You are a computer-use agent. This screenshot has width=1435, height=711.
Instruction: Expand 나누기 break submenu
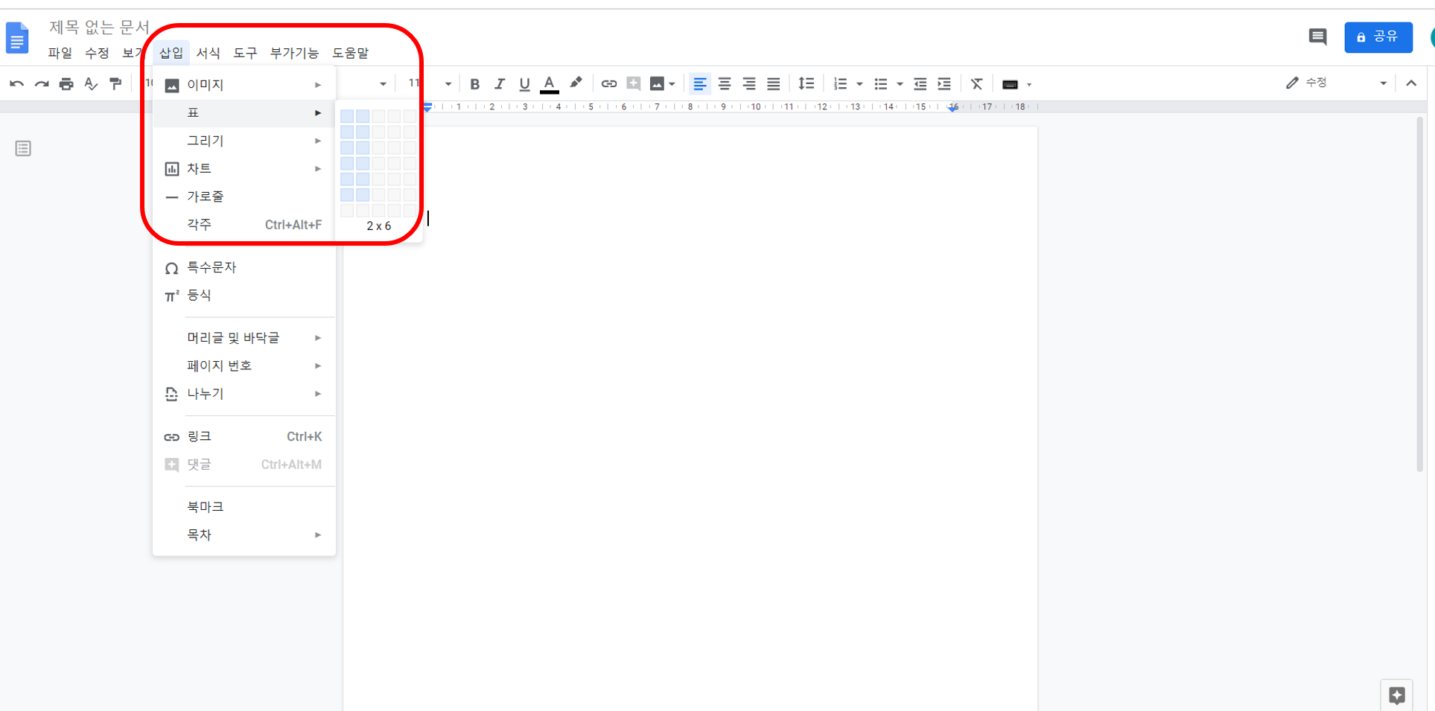(244, 394)
